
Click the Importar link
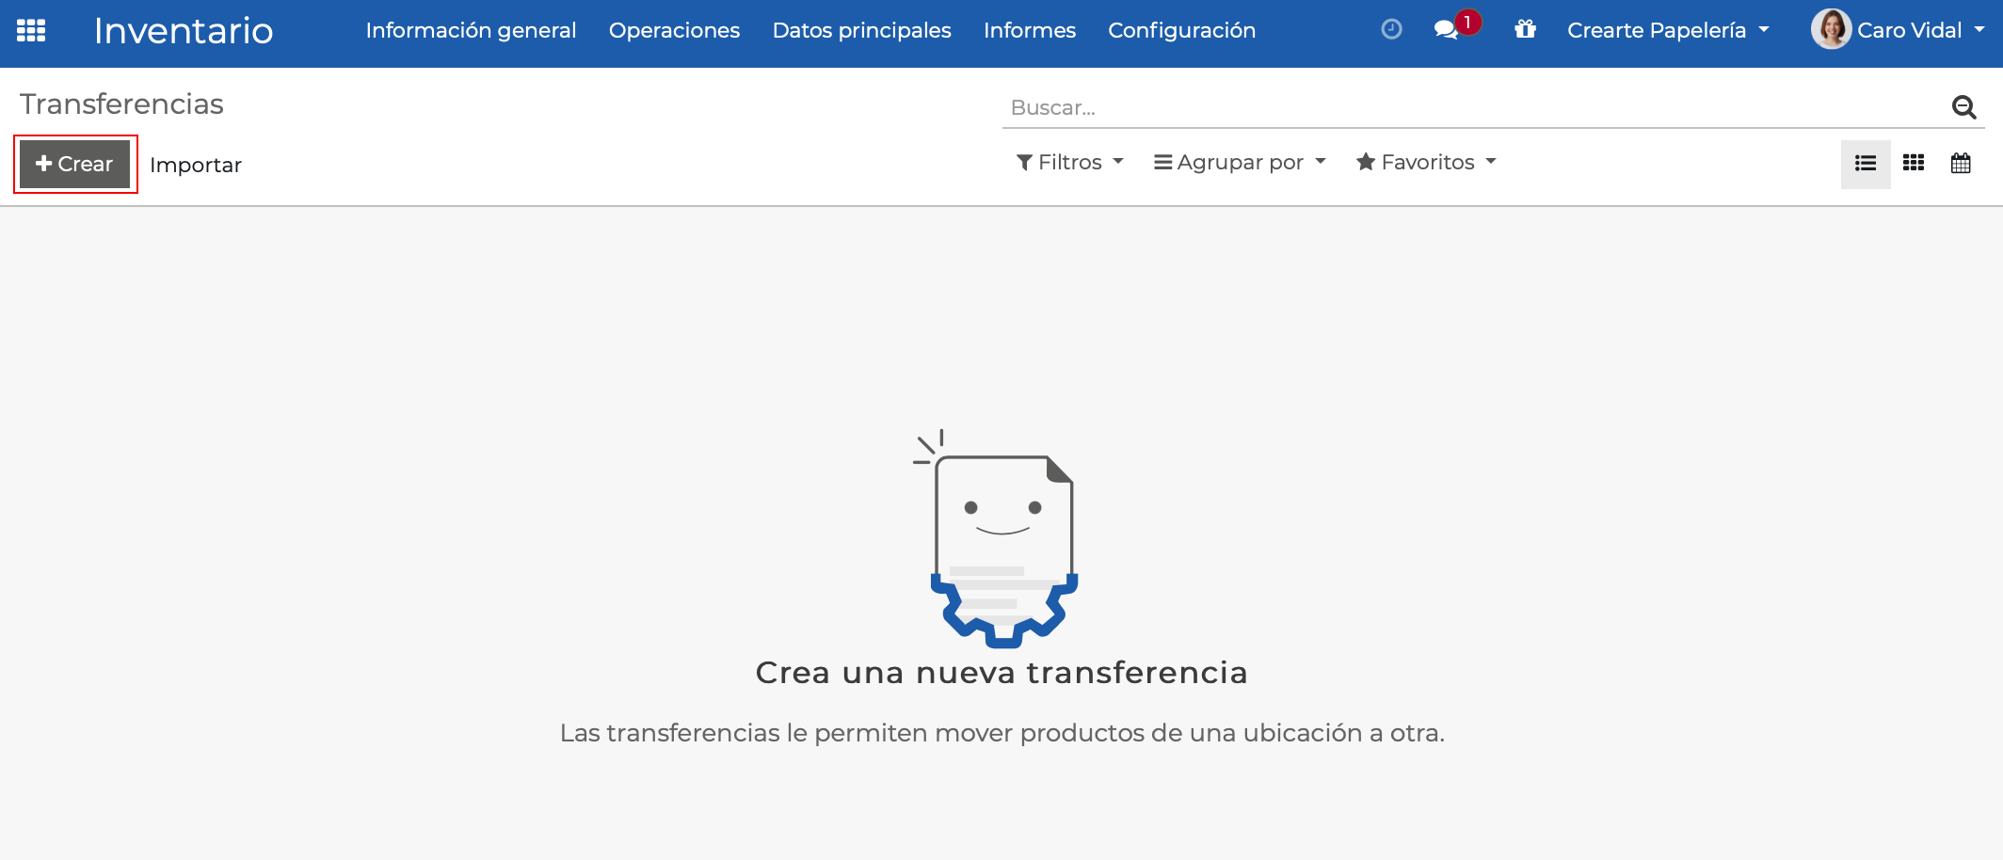(x=196, y=165)
